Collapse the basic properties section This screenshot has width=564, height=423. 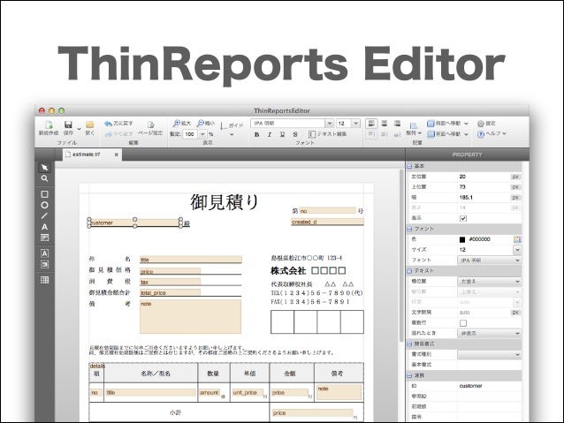point(409,166)
